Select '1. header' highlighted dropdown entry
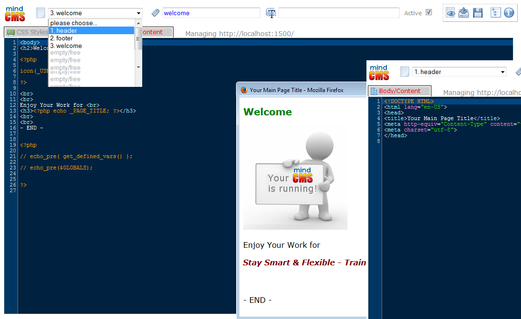The height and width of the screenshot is (319, 521). point(73,30)
